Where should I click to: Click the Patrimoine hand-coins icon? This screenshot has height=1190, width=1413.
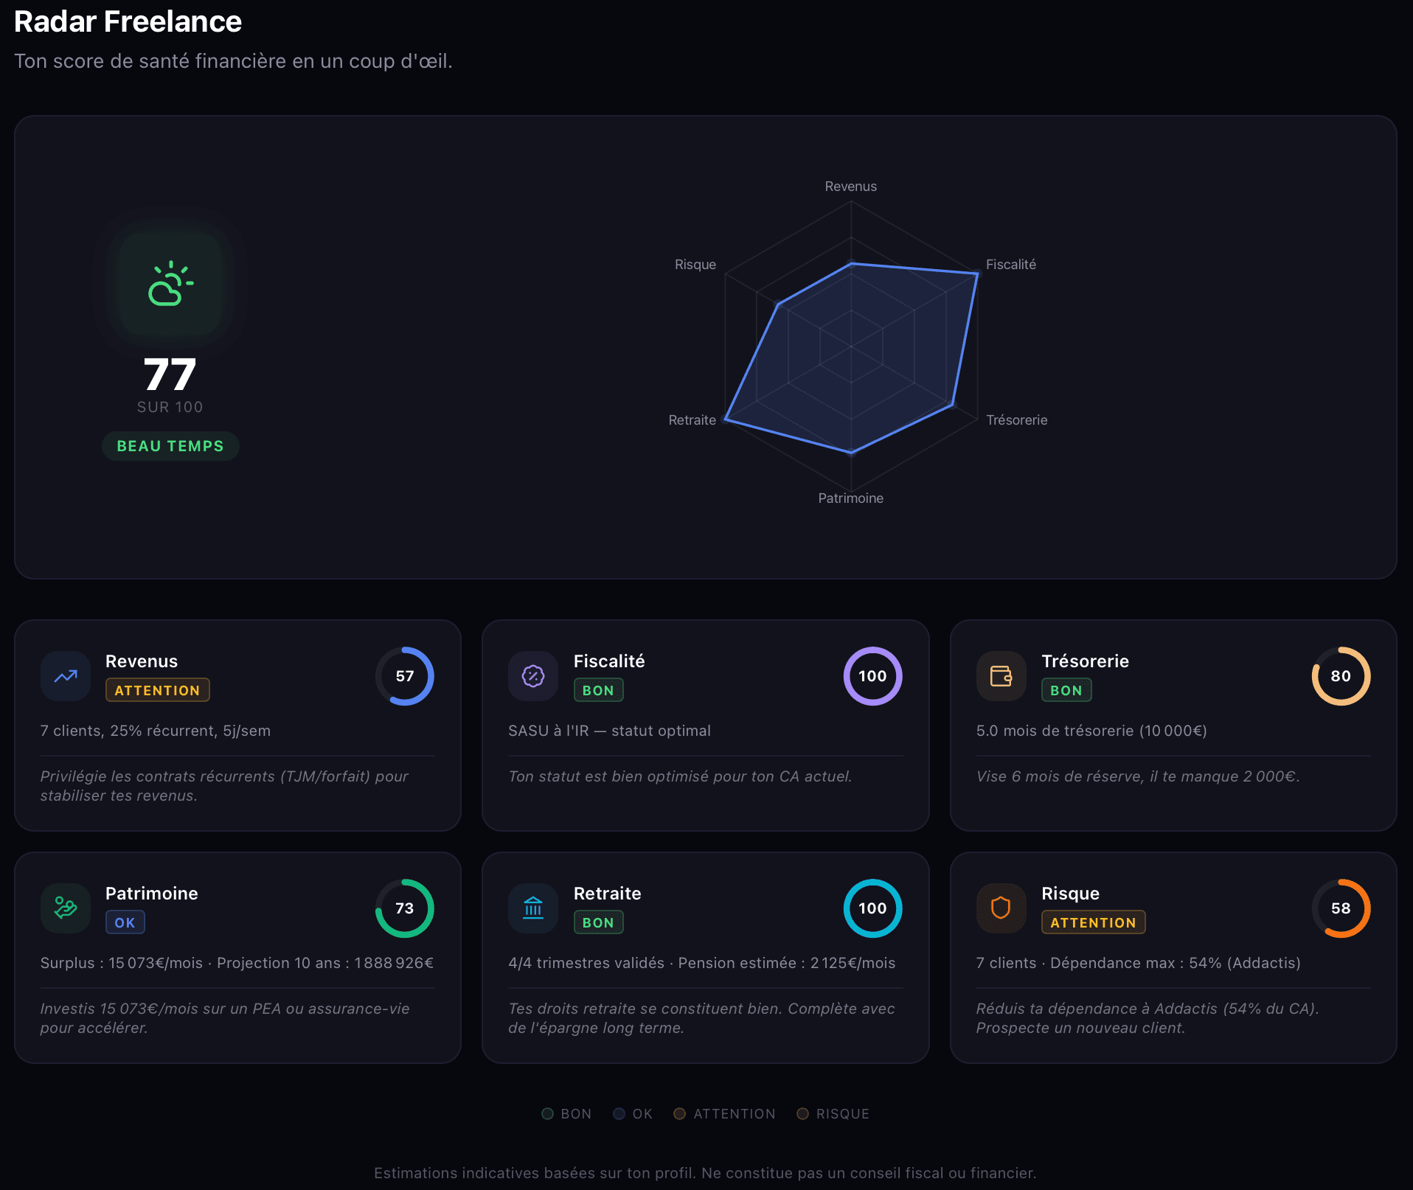pyautogui.click(x=66, y=908)
